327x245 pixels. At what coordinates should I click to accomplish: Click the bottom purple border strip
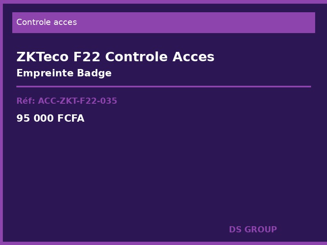[x=163, y=243]
